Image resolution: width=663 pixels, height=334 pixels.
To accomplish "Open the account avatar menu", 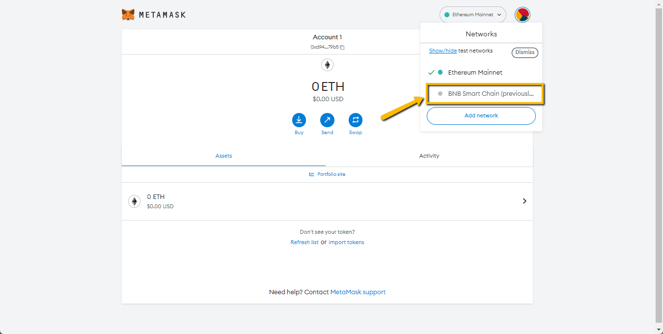I will click(x=522, y=15).
